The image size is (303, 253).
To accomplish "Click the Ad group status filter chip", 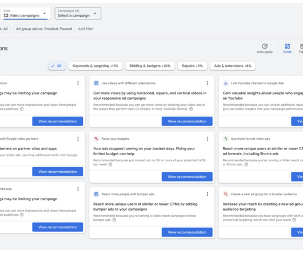I will tap(44, 29).
